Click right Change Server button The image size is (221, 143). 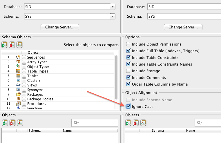pos(183,27)
